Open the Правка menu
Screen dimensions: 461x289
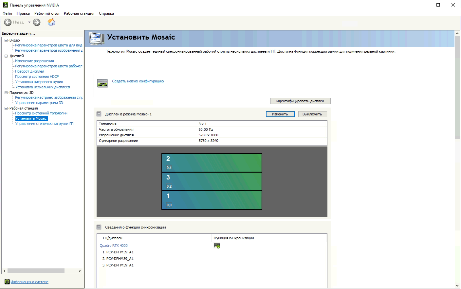click(23, 13)
